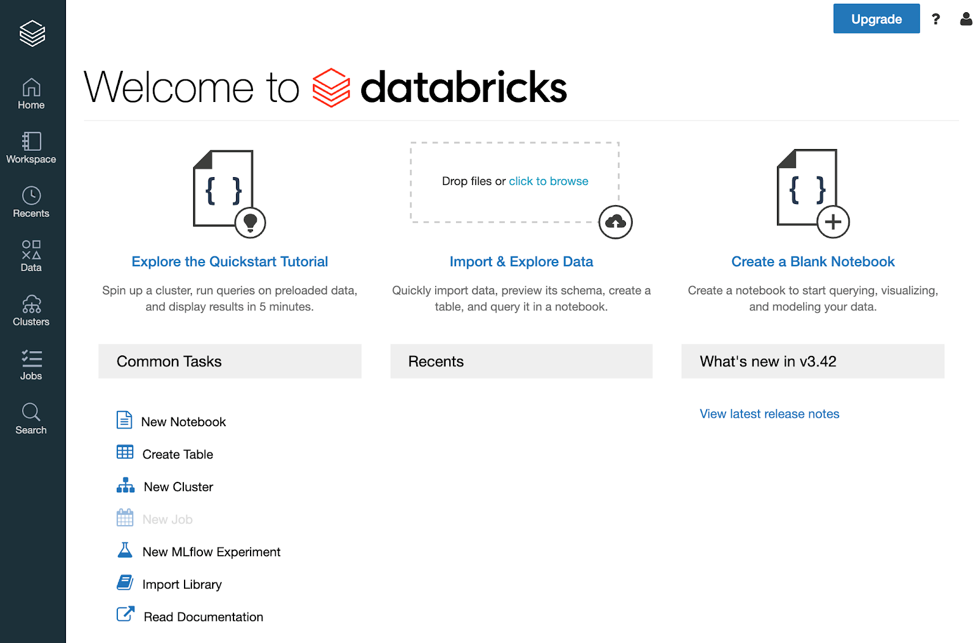Viewport: 978px width, 643px height.
Task: Click the Databricks logo in sidebar
Action: coord(32,33)
